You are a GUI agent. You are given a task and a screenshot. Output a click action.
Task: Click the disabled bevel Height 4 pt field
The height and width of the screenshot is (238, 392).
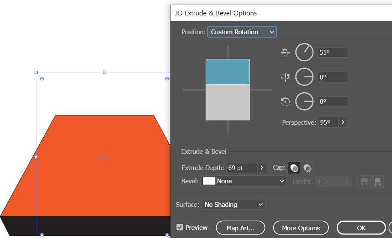pos(328,182)
